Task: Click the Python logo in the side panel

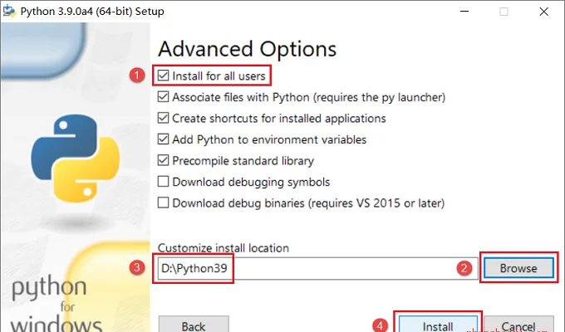Action: pos(76,159)
